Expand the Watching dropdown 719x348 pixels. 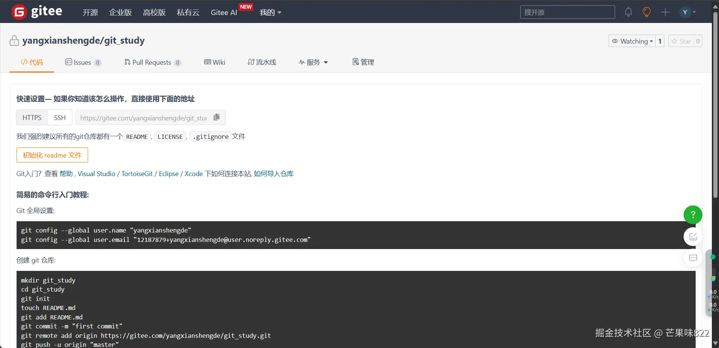[x=632, y=41]
